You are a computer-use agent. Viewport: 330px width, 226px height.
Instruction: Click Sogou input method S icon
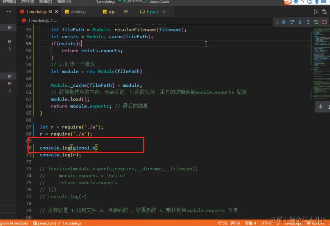[x=288, y=2]
